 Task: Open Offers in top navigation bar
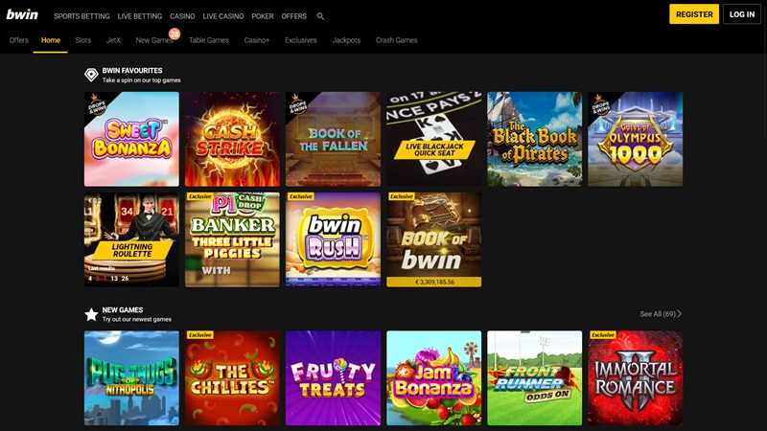click(294, 16)
